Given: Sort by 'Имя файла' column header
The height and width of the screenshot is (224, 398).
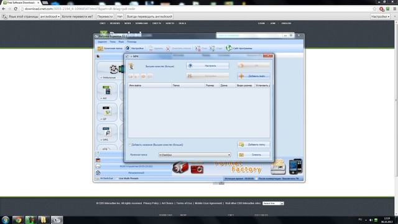Looking at the screenshot, I should [150, 86].
